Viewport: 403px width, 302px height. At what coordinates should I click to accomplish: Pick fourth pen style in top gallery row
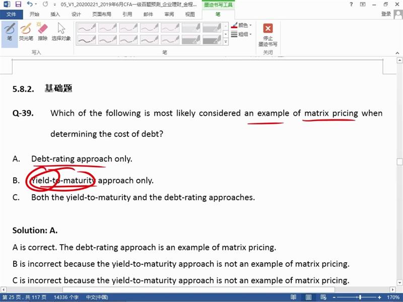click(x=149, y=28)
